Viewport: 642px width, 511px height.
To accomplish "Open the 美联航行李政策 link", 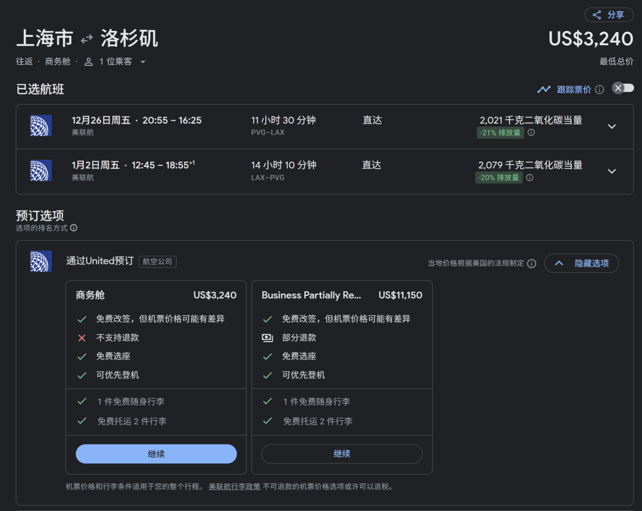I will click(x=234, y=487).
